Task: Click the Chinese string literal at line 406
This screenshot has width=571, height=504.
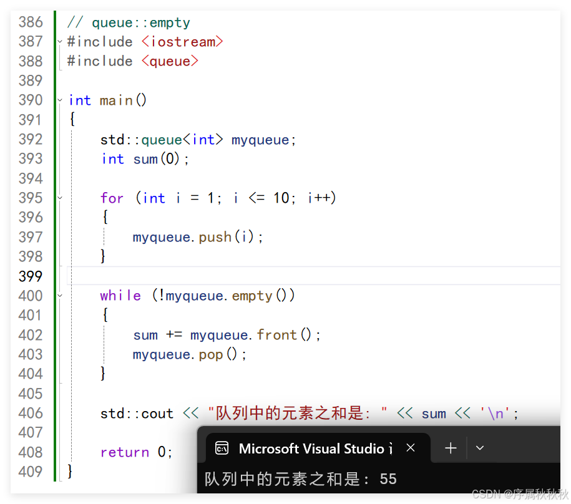Action: click(298, 413)
